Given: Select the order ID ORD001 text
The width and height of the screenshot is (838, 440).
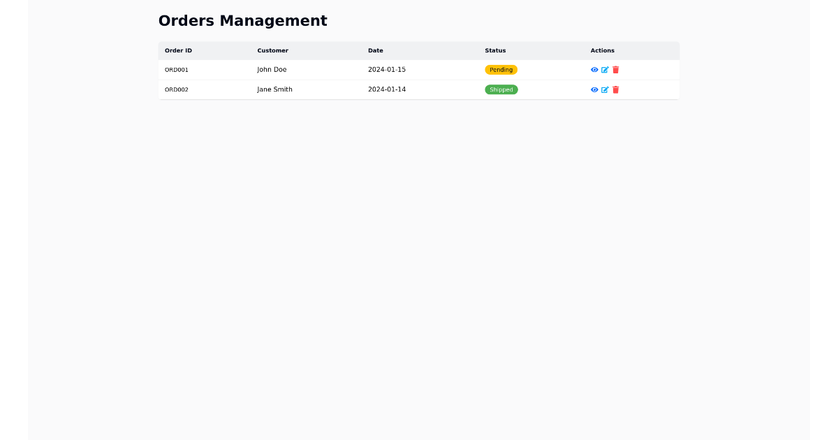Looking at the screenshot, I should pos(175,69).
